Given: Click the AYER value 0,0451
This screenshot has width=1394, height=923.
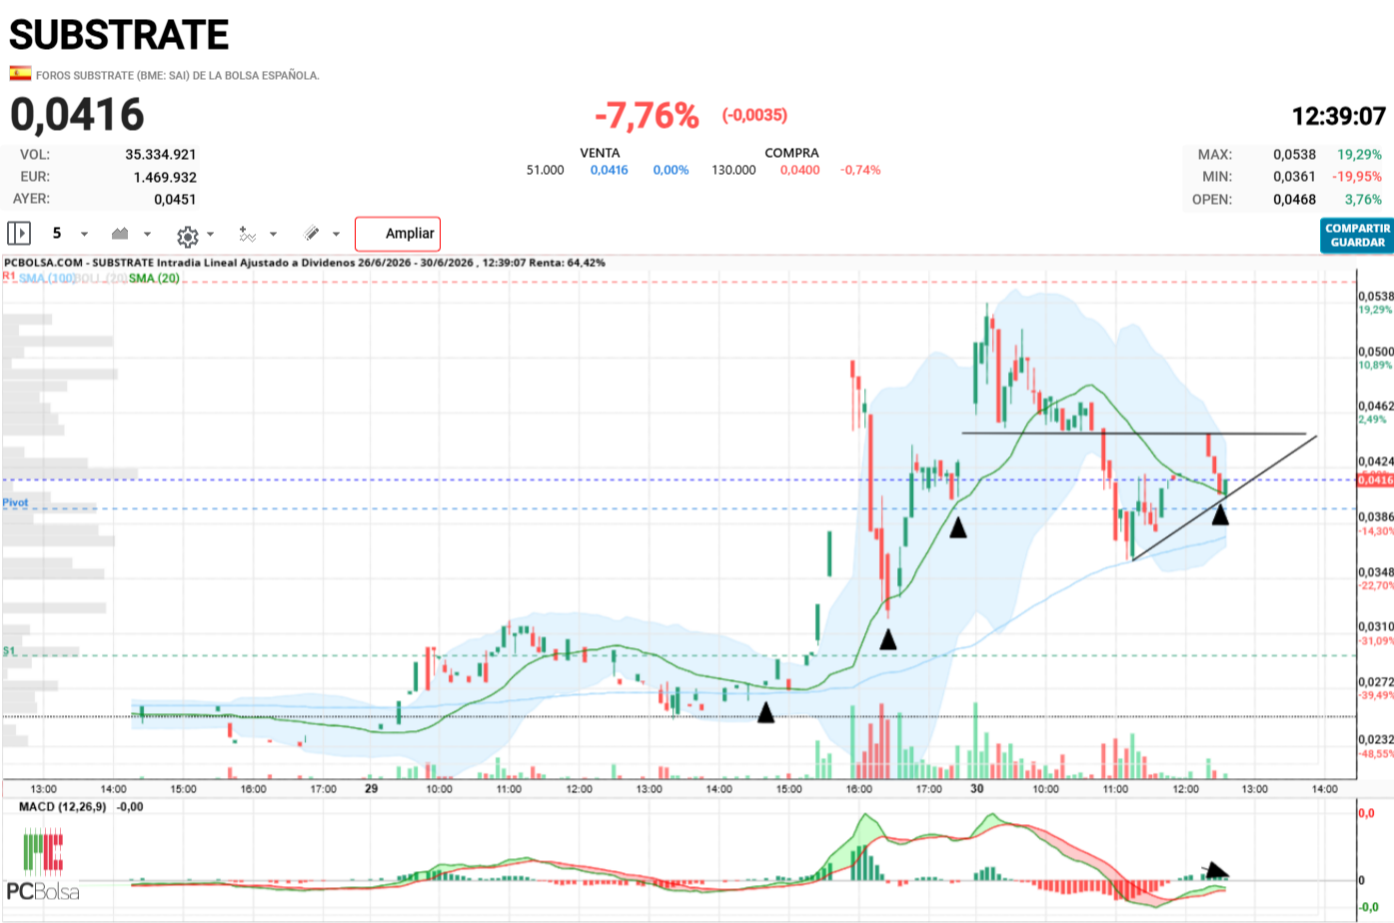Looking at the screenshot, I should 175,199.
